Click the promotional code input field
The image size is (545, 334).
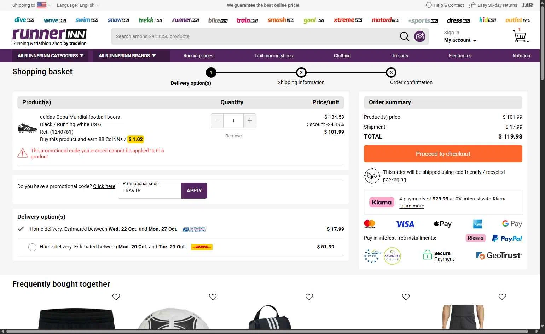[150, 191]
